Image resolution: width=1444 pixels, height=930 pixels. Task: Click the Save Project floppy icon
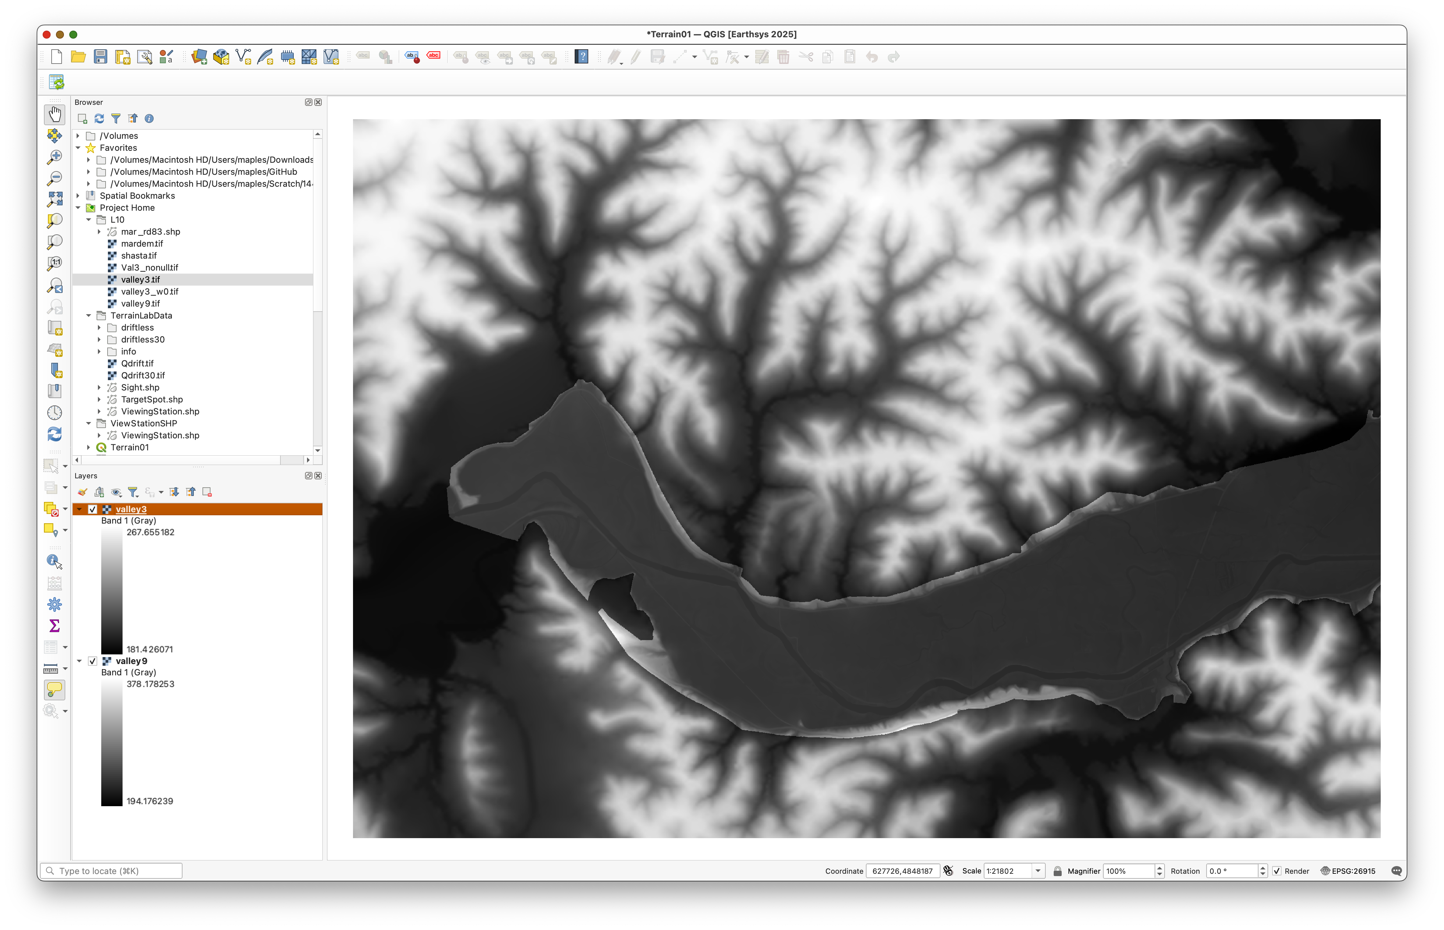click(100, 57)
